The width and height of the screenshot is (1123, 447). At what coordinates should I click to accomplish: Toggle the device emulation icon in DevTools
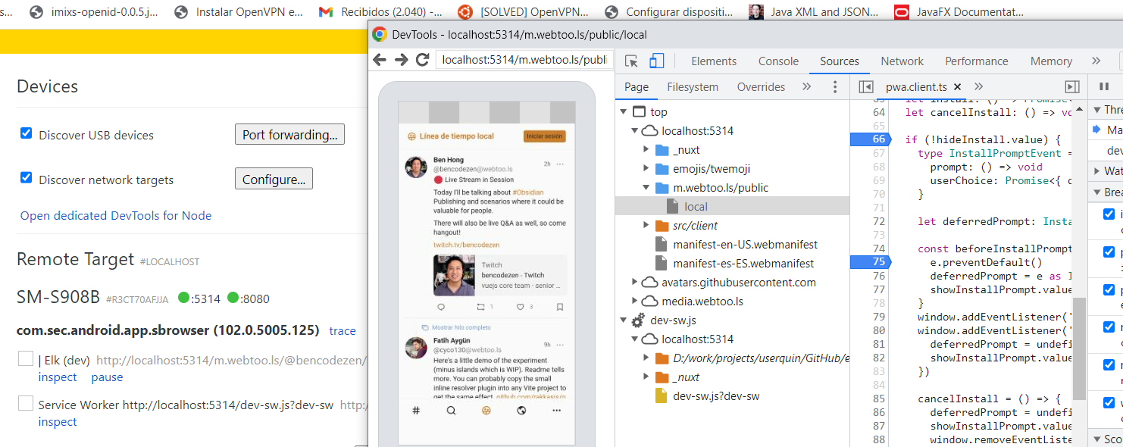655,61
